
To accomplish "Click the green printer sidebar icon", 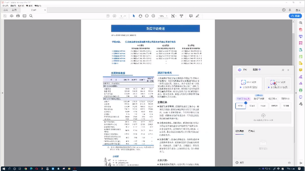I will point(301,90).
